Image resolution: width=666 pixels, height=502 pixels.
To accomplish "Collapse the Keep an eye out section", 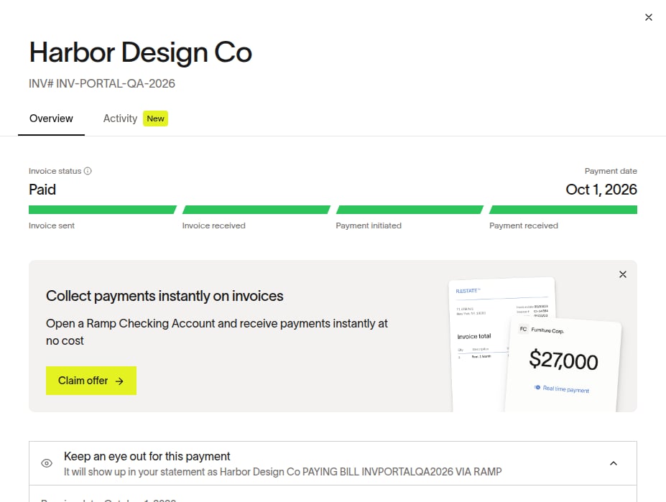I will (x=614, y=463).
